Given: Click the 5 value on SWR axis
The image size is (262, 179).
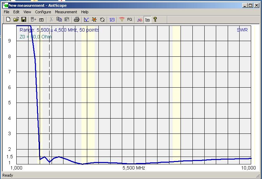Looking at the screenshot, I should [10, 103].
